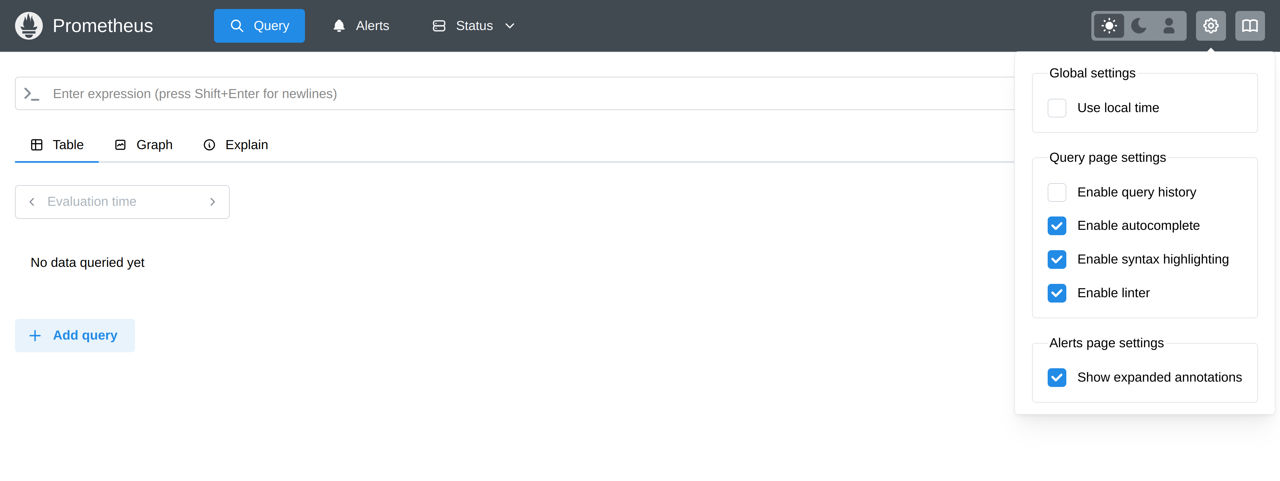Open the Explain tab
Screen dimensions: 1280x481
click(236, 145)
